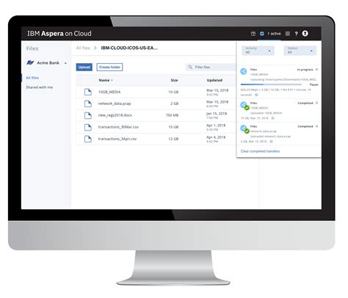Click Clear completed transfers link
348x298 pixels.
[x=260, y=151]
